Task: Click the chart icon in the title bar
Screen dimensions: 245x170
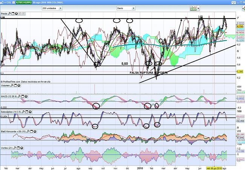Action: click(x=2, y=3)
